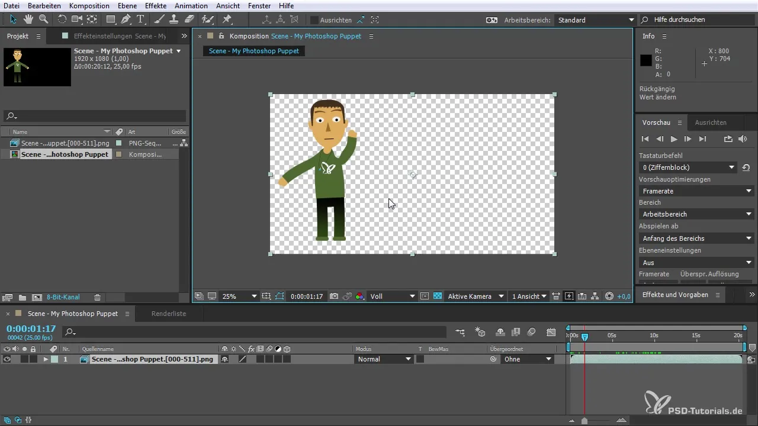Image resolution: width=758 pixels, height=426 pixels.
Task: Step to next frame in Vorschau
Action: [688, 139]
